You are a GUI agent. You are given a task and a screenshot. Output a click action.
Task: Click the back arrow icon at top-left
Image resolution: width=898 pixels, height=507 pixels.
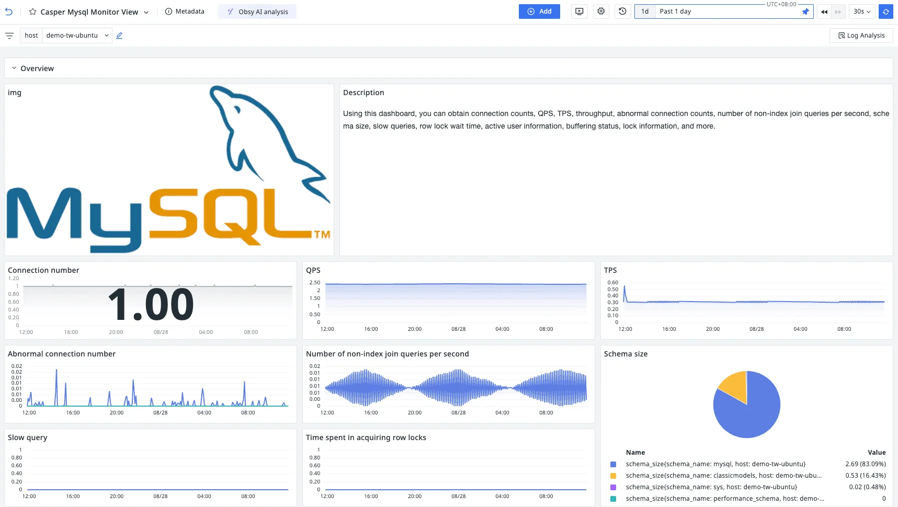pos(9,11)
